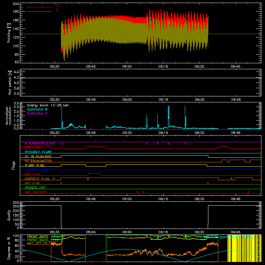
Task: Click the POSSIBLE_FLARE label
Action: coord(38,152)
